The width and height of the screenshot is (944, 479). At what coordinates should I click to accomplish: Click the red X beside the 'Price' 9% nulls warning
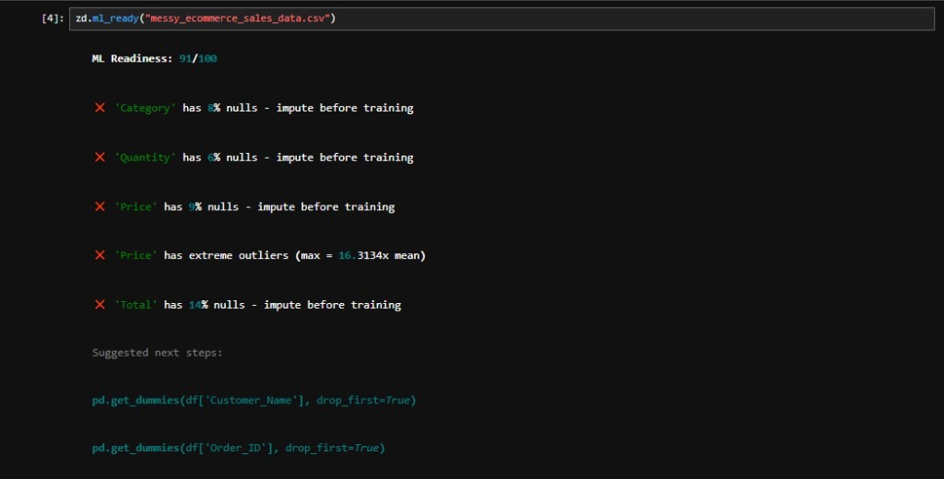click(x=100, y=206)
